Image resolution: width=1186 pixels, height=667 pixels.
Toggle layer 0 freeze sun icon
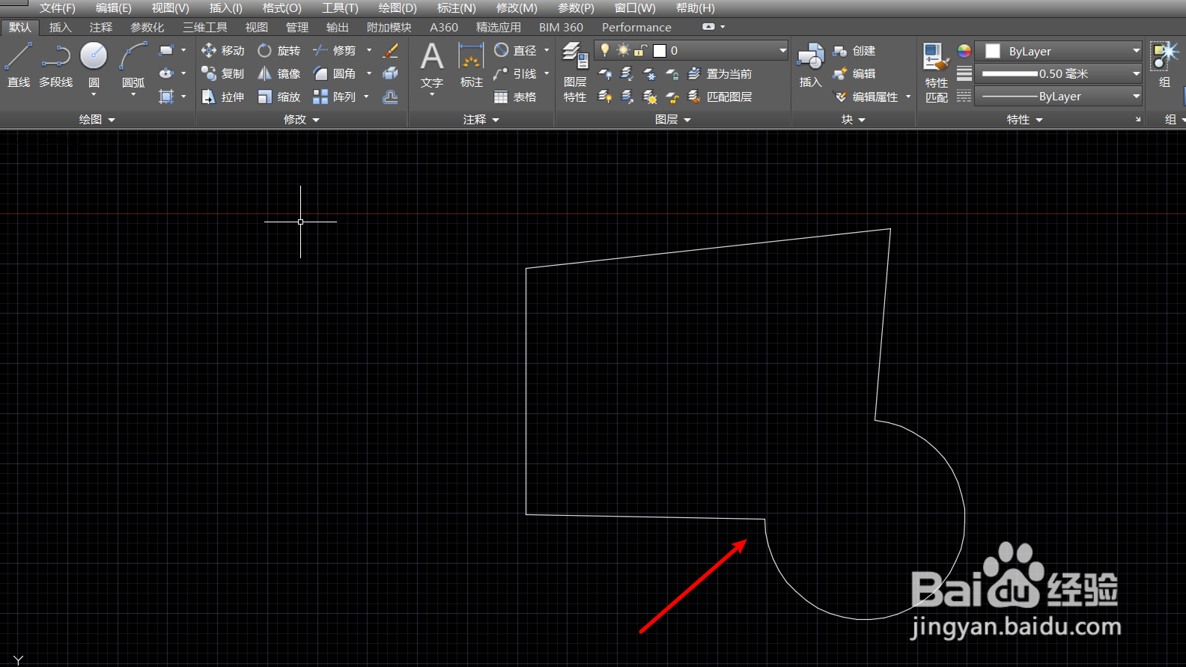pyautogui.click(x=623, y=50)
